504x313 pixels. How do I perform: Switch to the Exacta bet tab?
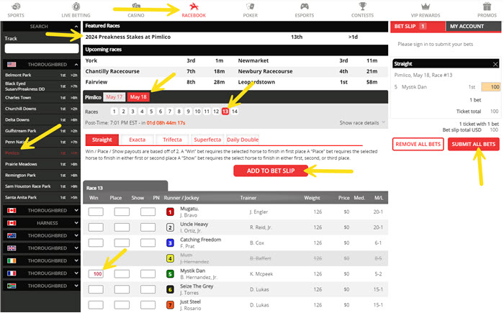click(x=136, y=140)
